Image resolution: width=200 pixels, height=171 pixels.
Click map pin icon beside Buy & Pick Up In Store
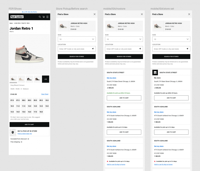[13, 132]
